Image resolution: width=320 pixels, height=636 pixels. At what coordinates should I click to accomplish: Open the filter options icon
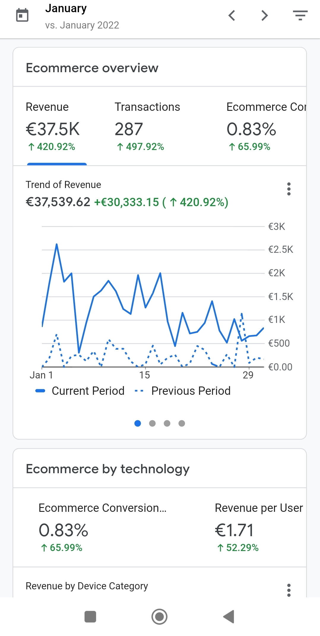click(300, 15)
